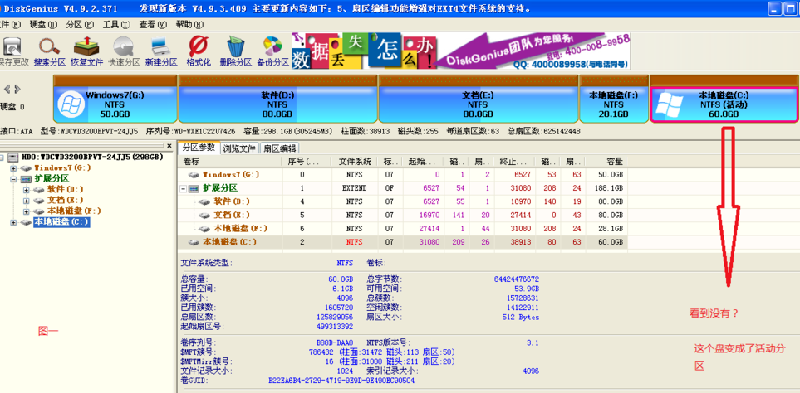Go to next disk with right arrow
The width and height of the screenshot is (800, 393).
click(x=17, y=89)
